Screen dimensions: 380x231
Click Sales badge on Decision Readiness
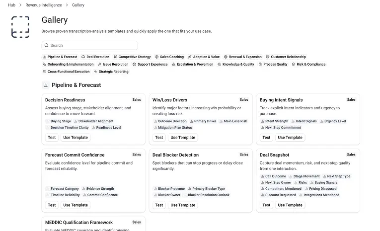[x=137, y=100]
